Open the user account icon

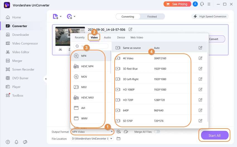click(x=195, y=4)
